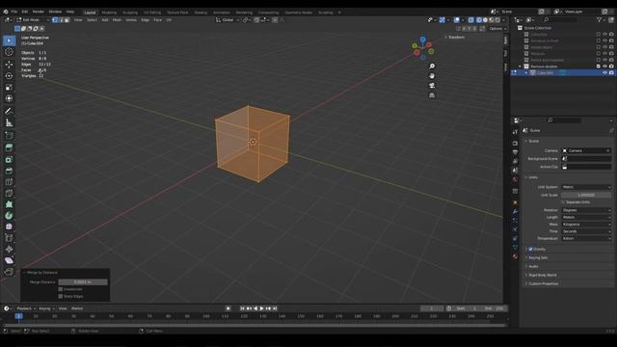Image resolution: width=617 pixels, height=347 pixels.
Task: Select the Measure tool
Action: [9, 122]
